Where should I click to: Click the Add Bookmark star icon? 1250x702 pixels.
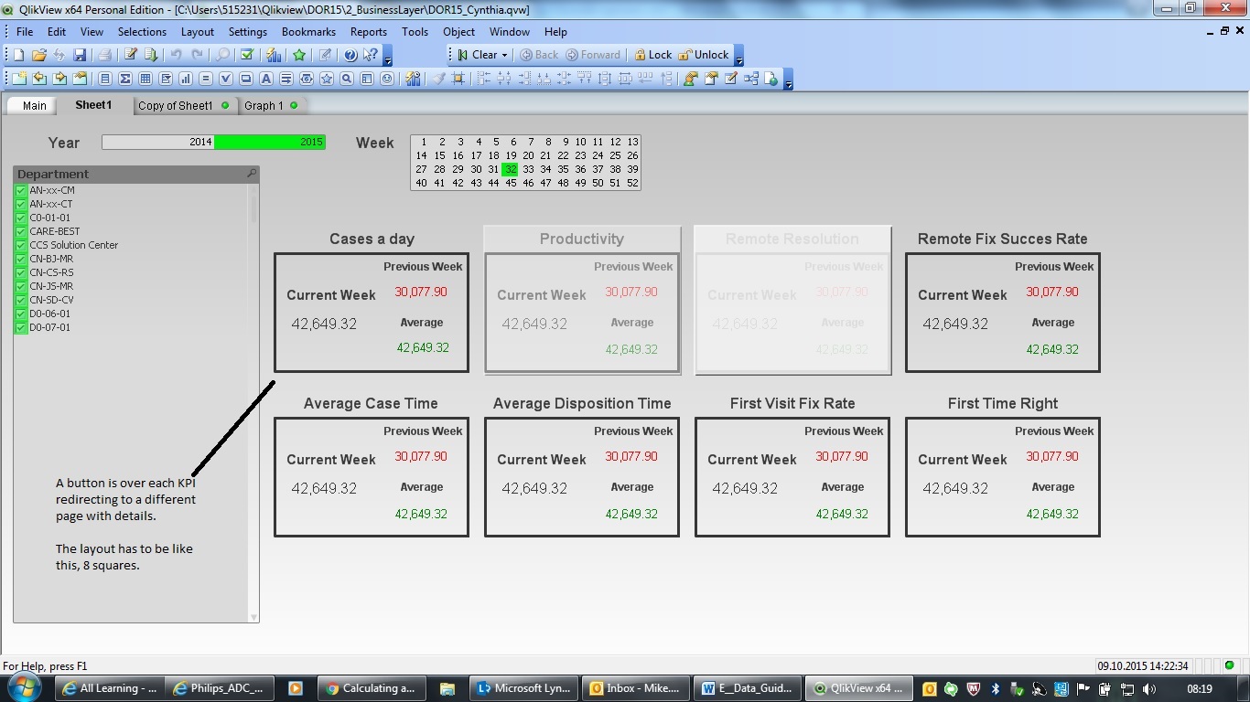click(x=299, y=55)
